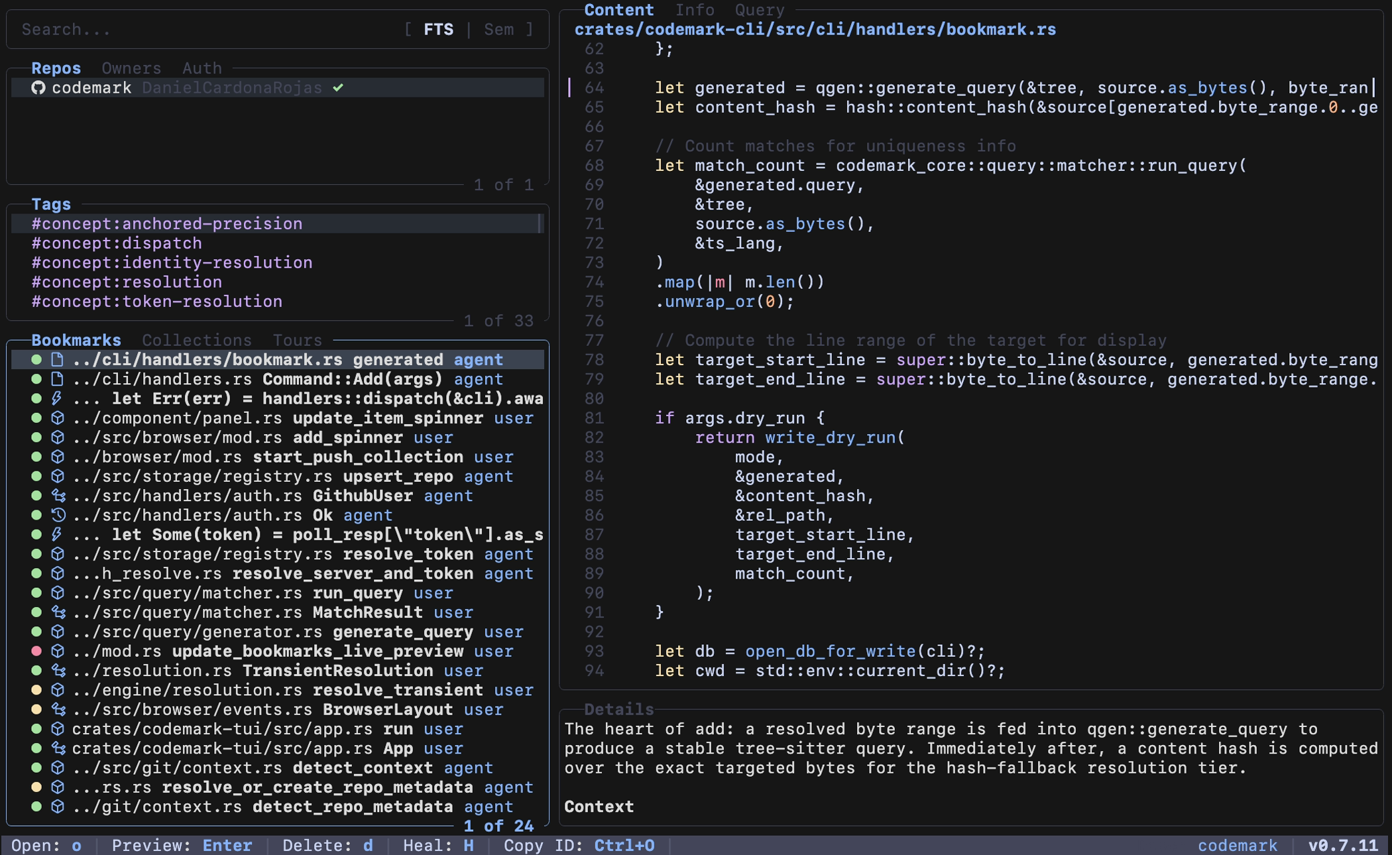Click the lightning icon on handlers::dispatch row

(58, 398)
